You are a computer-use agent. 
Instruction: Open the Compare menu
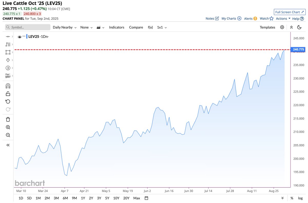(136, 27)
